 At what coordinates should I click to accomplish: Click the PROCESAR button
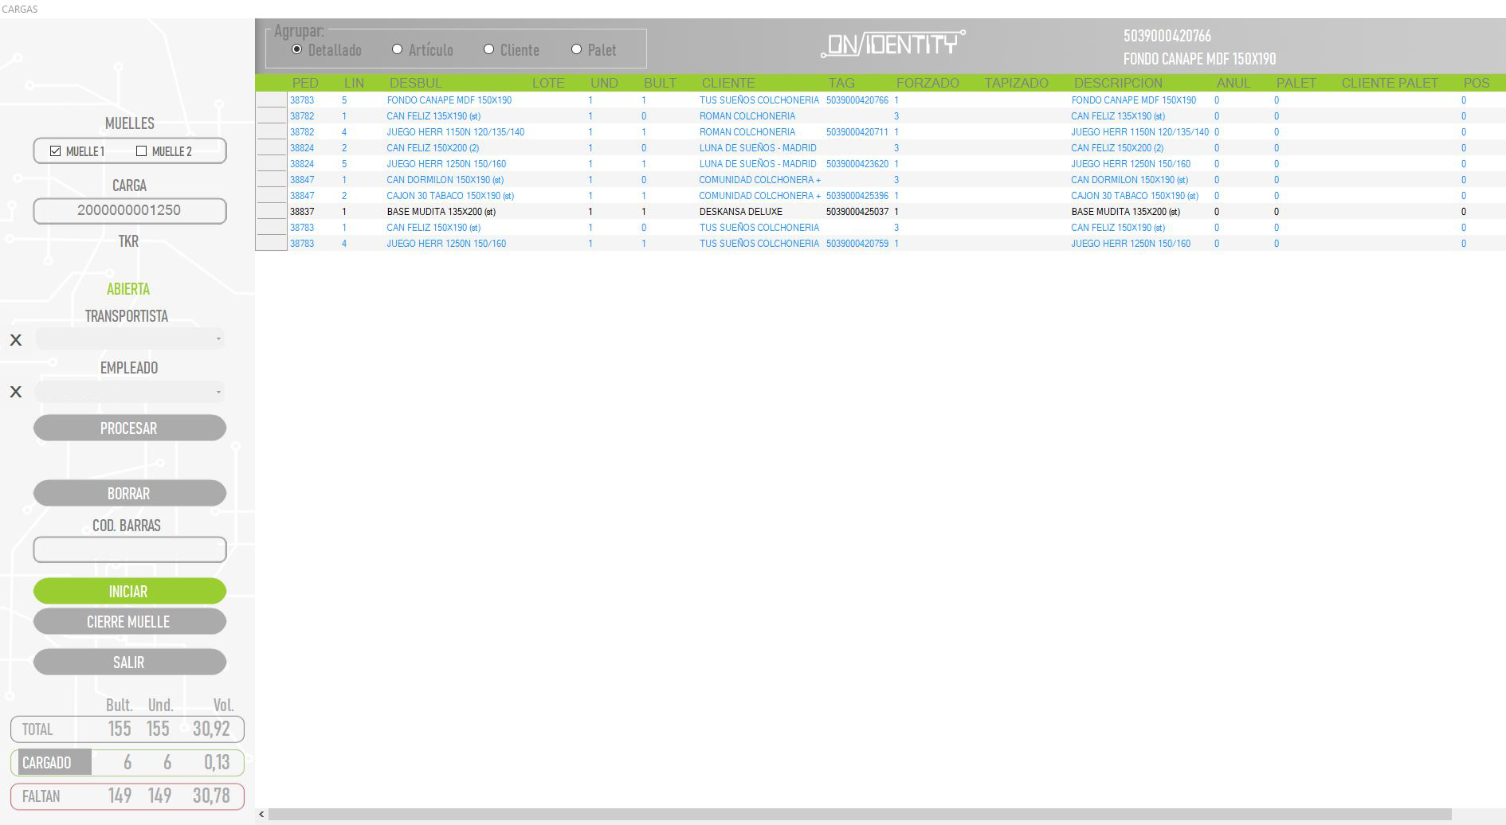[130, 428]
